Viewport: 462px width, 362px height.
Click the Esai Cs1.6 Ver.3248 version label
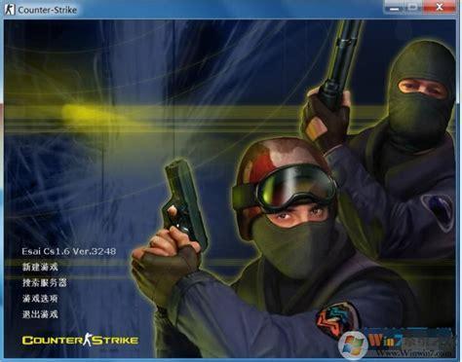click(x=69, y=251)
